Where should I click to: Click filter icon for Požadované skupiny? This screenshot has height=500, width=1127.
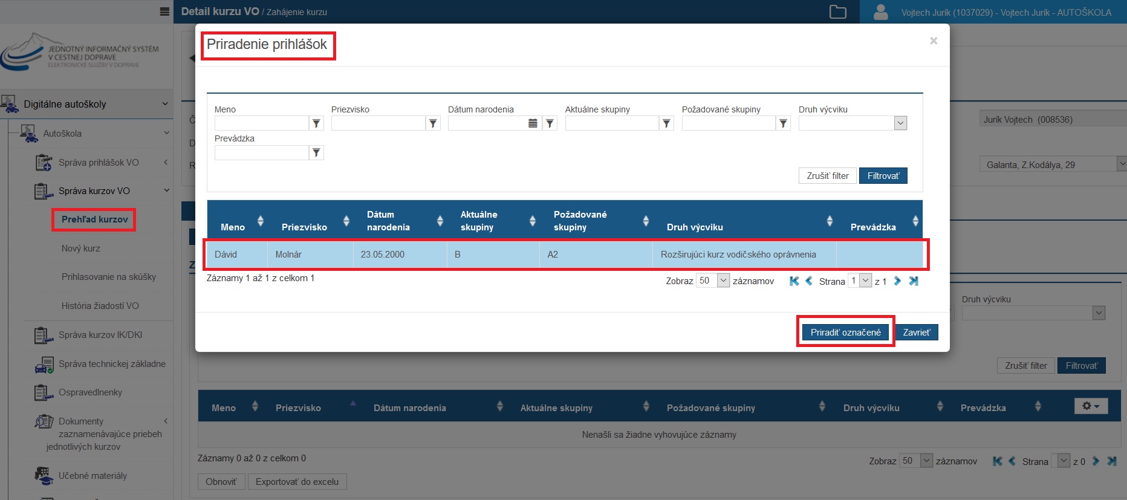783,123
